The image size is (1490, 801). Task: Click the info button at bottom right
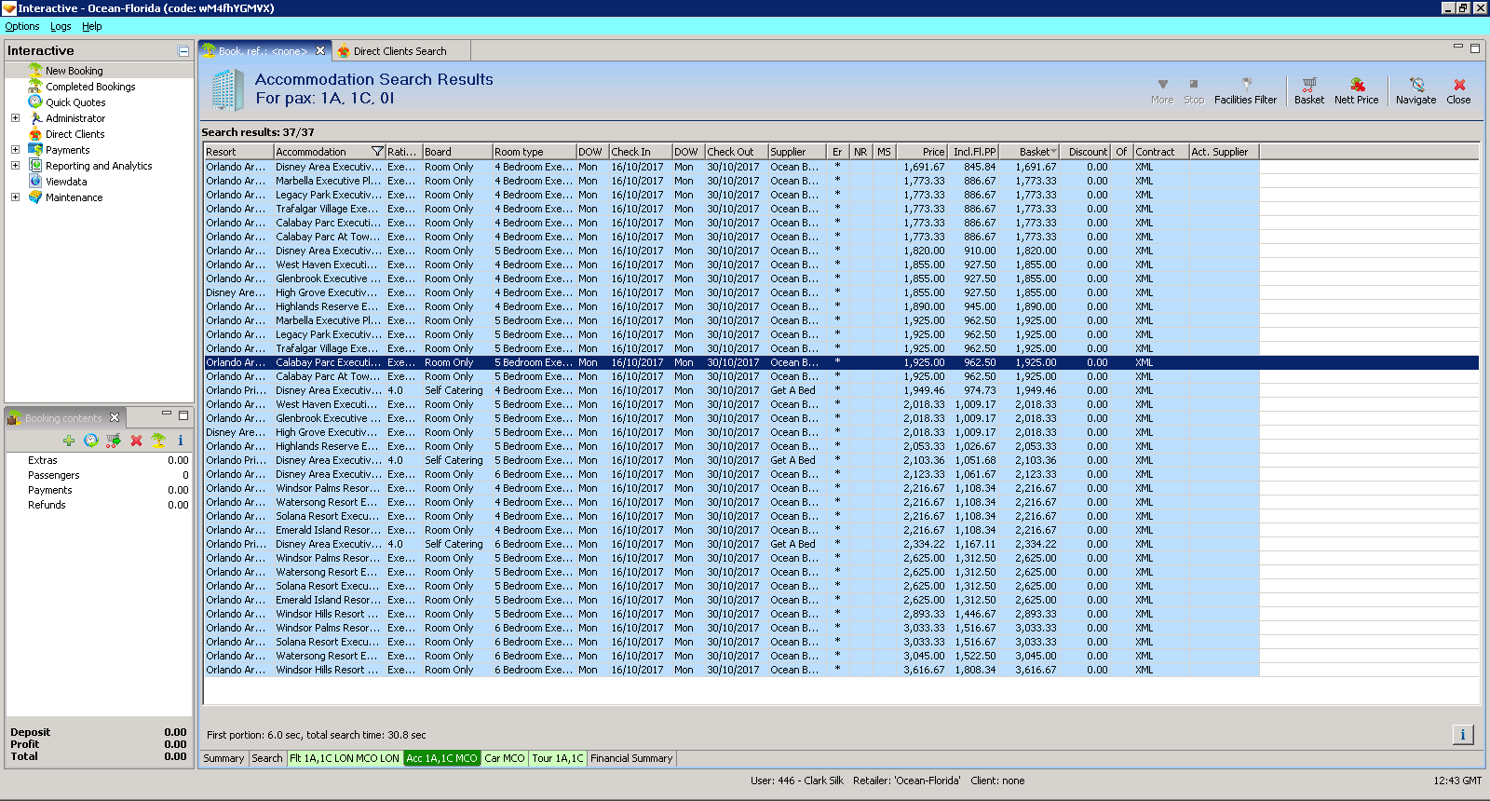(x=1462, y=735)
